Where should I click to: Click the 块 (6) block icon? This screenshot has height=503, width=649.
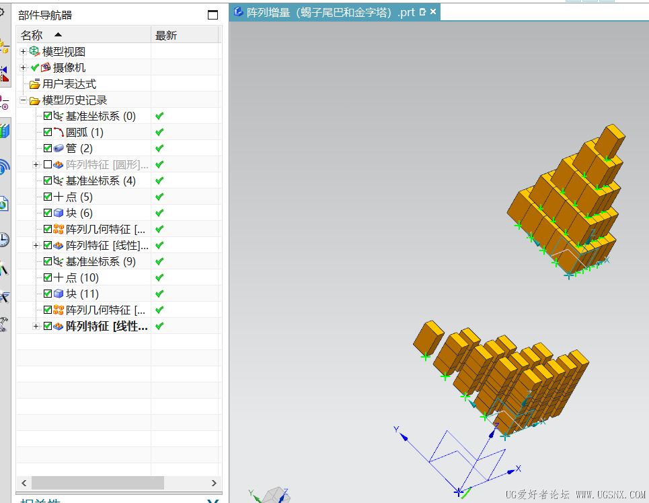pos(59,213)
